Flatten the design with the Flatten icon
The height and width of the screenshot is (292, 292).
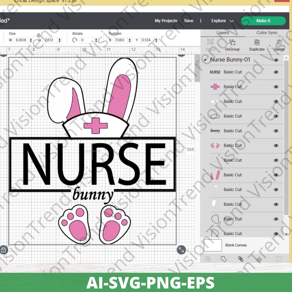click(259, 259)
